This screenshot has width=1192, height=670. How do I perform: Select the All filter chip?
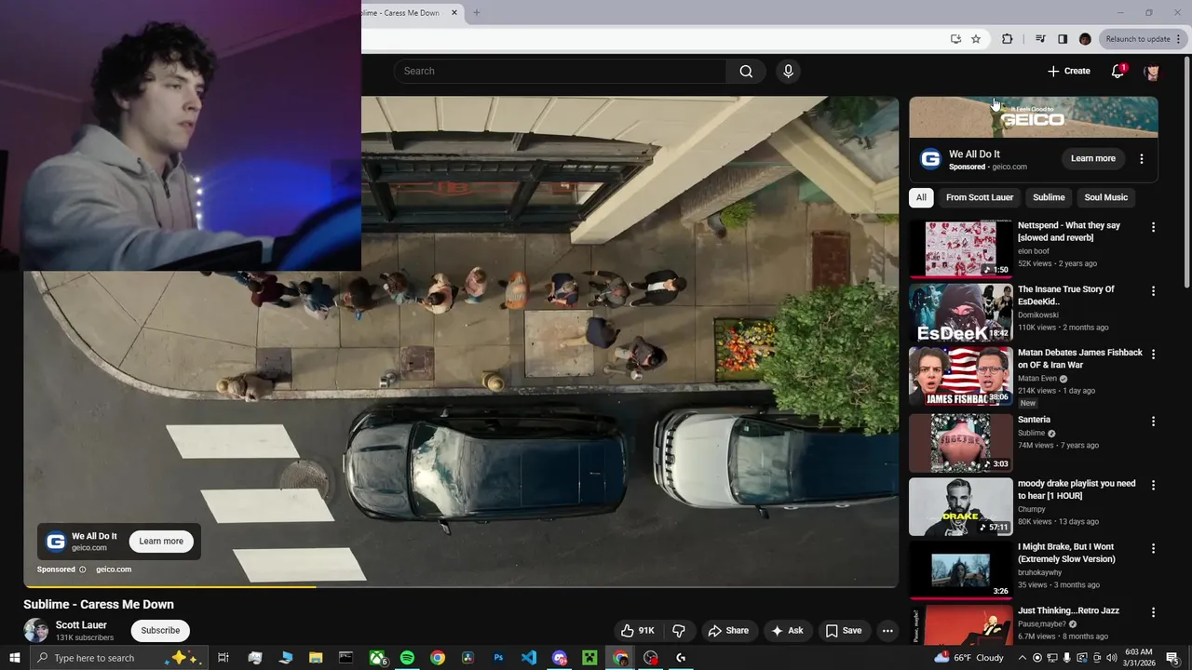(921, 197)
